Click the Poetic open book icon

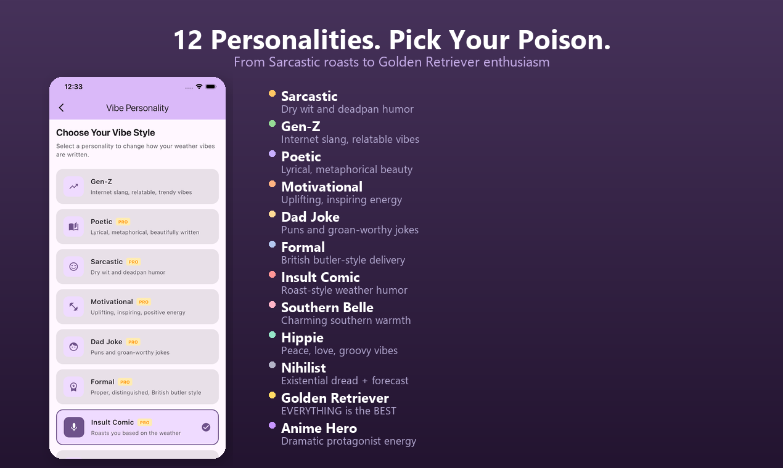(74, 226)
